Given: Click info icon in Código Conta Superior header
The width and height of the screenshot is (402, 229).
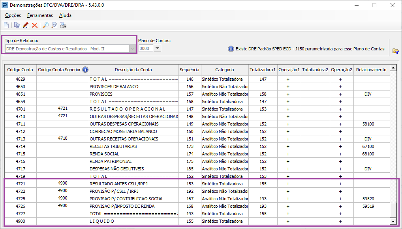Looking at the screenshot, I should tap(85, 70).
